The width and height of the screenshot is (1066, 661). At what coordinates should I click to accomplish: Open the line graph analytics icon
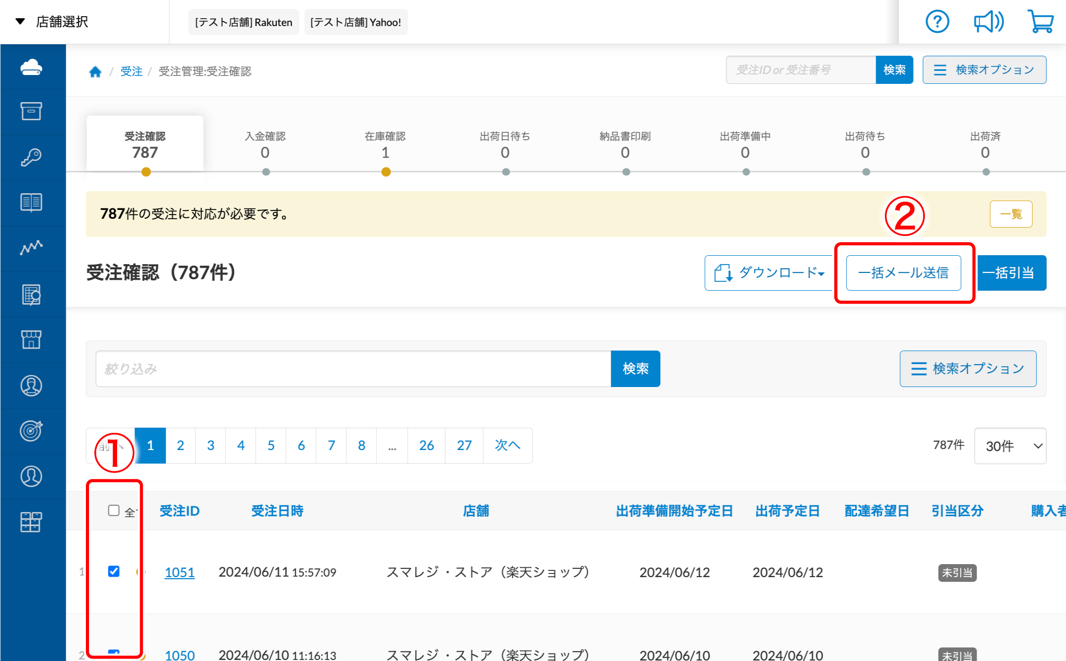[x=31, y=247]
